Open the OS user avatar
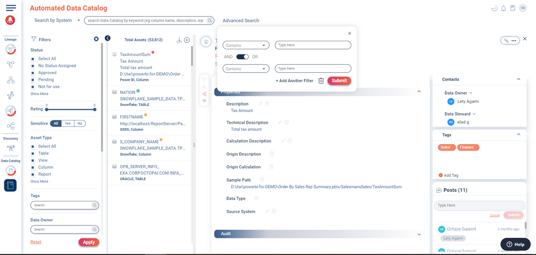This screenshot has width=536, height=255. click(523, 8)
